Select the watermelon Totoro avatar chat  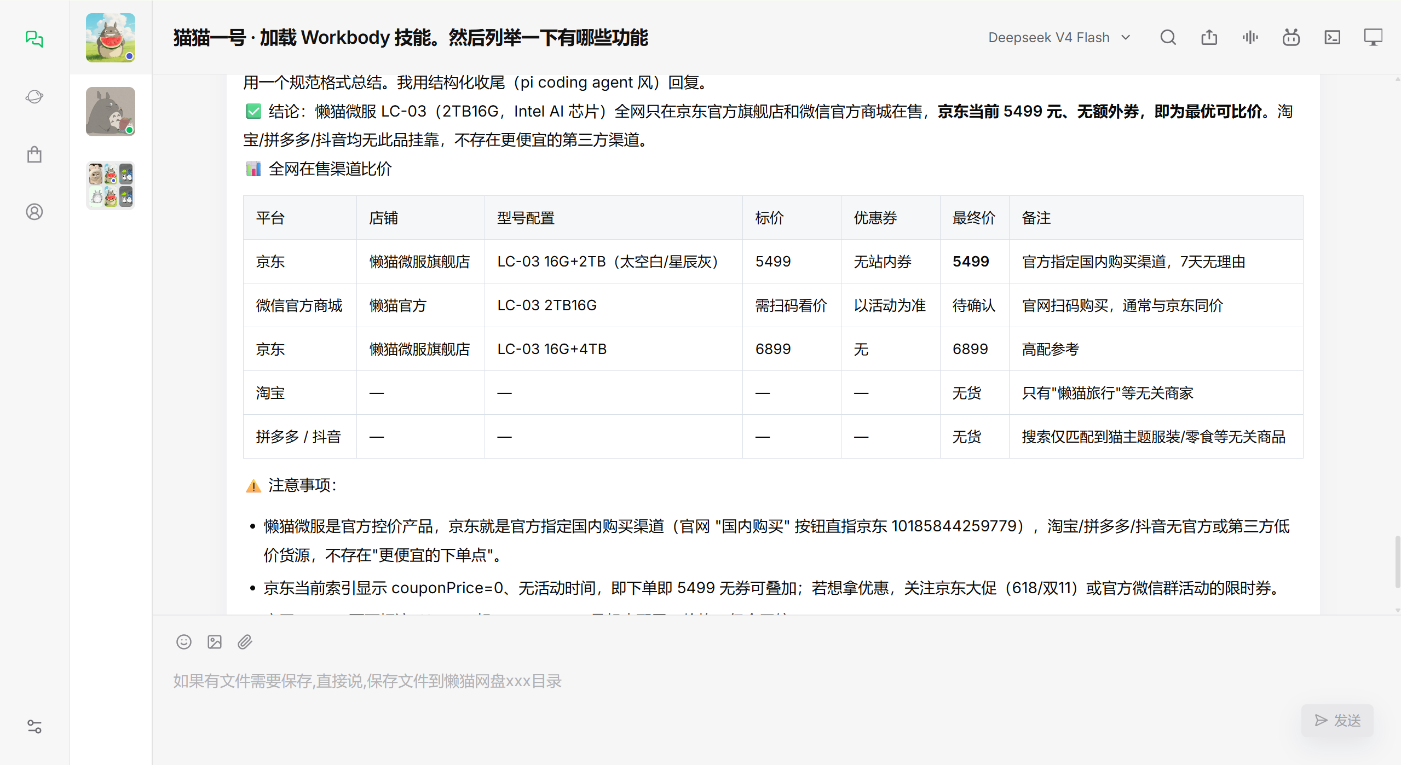coord(111,37)
